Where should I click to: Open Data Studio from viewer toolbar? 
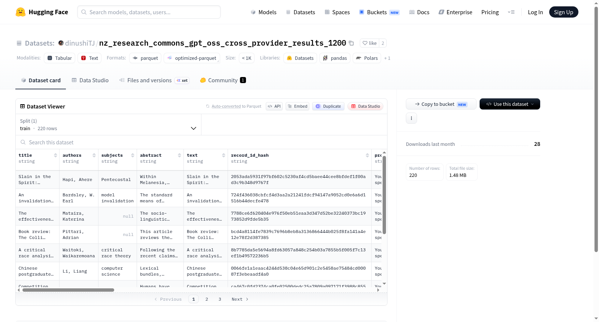[x=365, y=106]
